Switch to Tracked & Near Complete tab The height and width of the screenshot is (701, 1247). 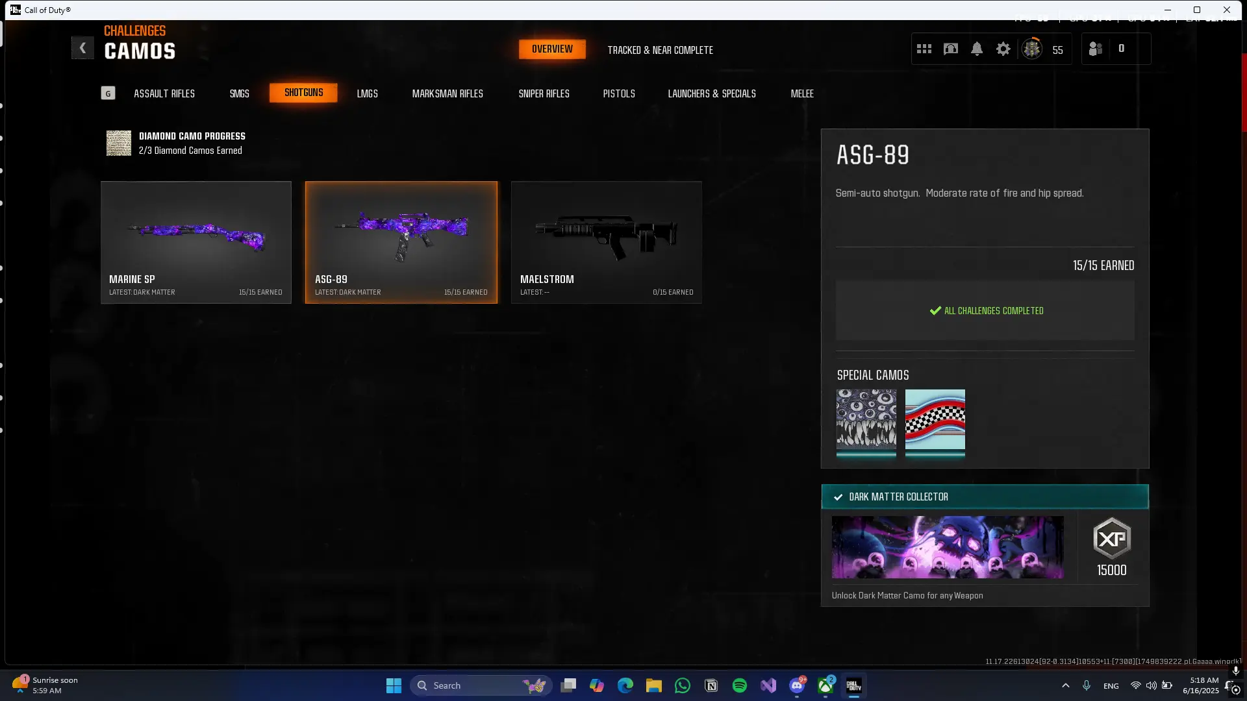pos(660,50)
